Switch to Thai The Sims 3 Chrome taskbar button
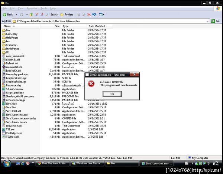Screen dimensions: 223x174 (53, 163)
